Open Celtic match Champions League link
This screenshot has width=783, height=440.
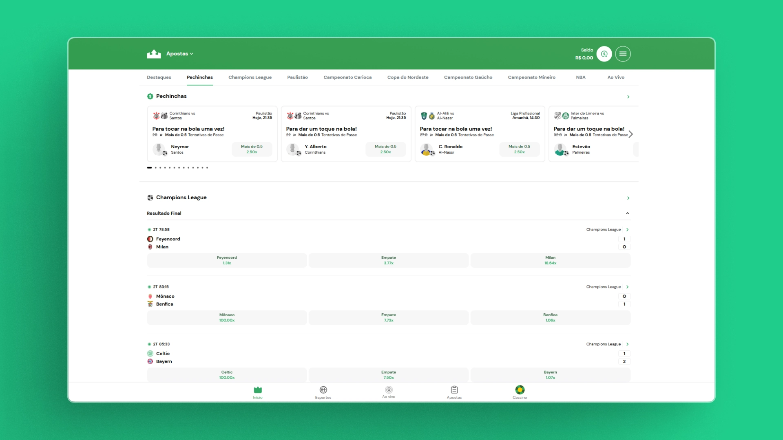coord(607,344)
